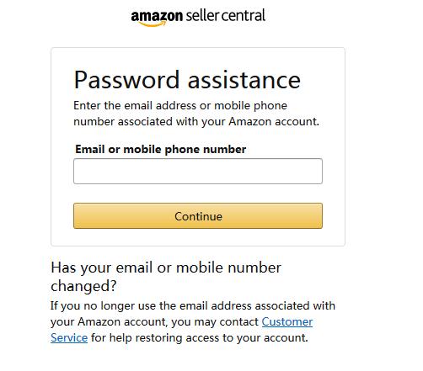Click the "Enter the email address" instruction line
The height and width of the screenshot is (371, 423).
(180, 106)
